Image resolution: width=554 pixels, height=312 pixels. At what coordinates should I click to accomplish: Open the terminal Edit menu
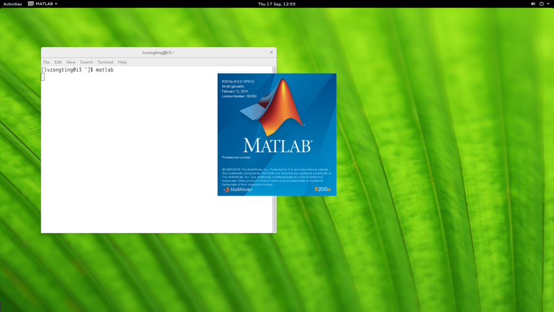click(58, 62)
